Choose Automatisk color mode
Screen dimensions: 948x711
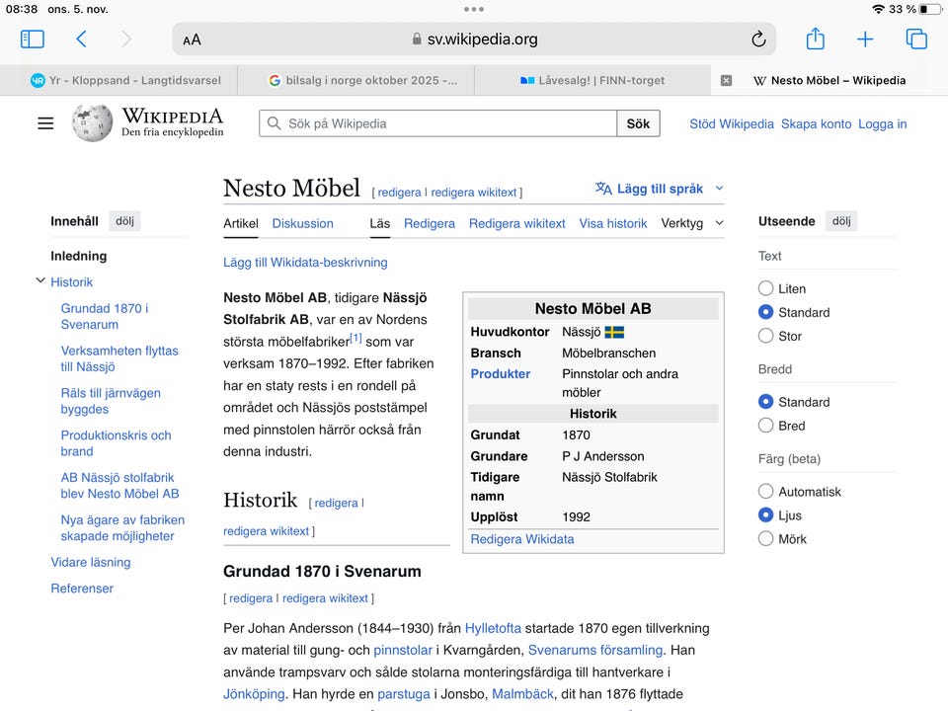[765, 491]
